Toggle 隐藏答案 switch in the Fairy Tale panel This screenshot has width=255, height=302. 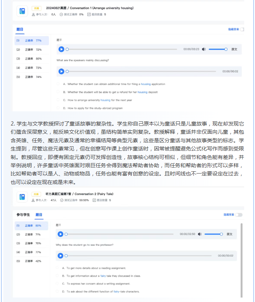[x=239, y=215]
